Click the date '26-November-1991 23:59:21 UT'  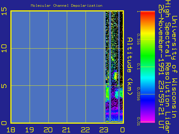(x=161, y=66)
